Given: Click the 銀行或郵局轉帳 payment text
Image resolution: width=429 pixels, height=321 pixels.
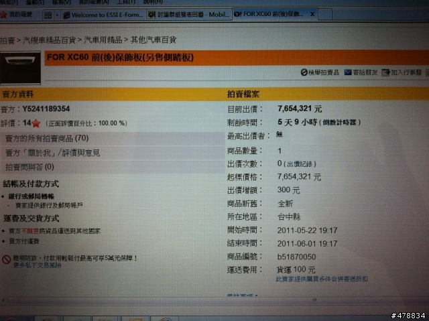Looking at the screenshot, I should click(32, 196).
